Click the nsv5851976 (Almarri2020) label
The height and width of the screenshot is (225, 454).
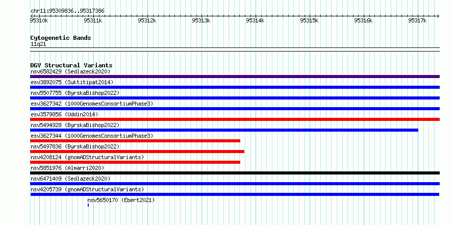pos(67,168)
